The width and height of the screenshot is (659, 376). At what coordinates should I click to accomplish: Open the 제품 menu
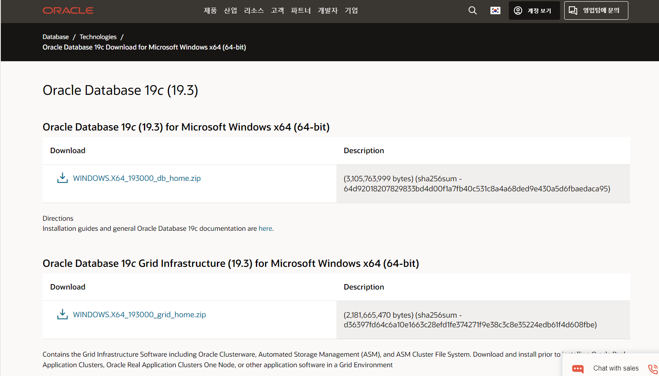(x=210, y=10)
